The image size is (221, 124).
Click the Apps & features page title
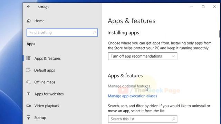click(x=132, y=21)
